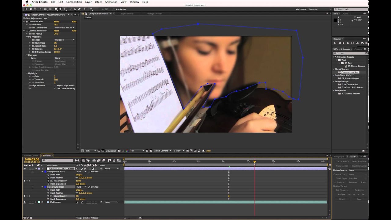The height and width of the screenshot is (220, 391).
Task: Click Shape link for Background Mask Path
Action: pos(79,175)
